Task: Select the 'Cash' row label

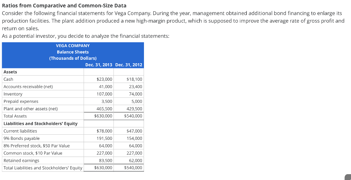Action: [x=9, y=79]
